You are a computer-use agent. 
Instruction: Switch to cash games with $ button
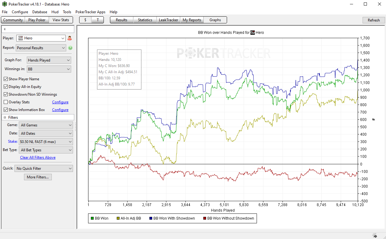(85, 20)
